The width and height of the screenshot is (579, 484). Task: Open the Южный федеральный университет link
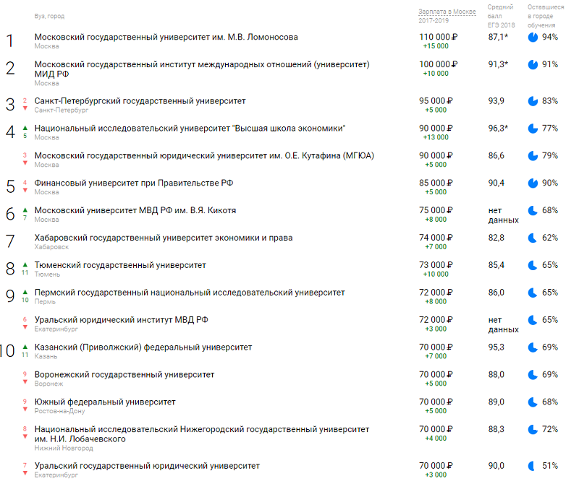[105, 402]
